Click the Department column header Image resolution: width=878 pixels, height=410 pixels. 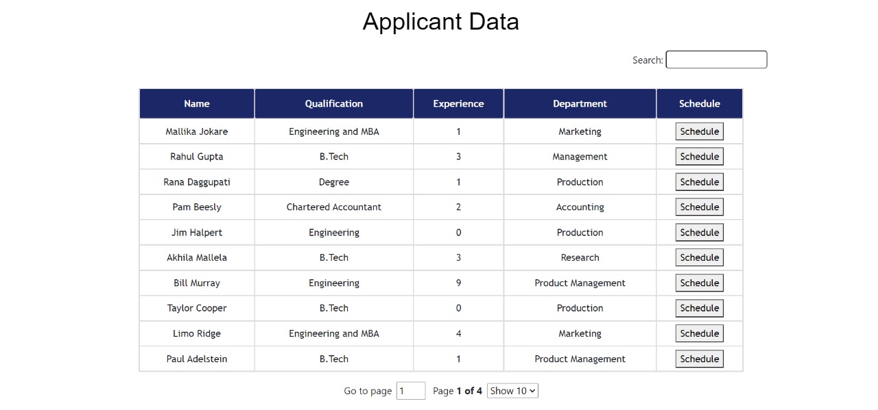point(580,103)
